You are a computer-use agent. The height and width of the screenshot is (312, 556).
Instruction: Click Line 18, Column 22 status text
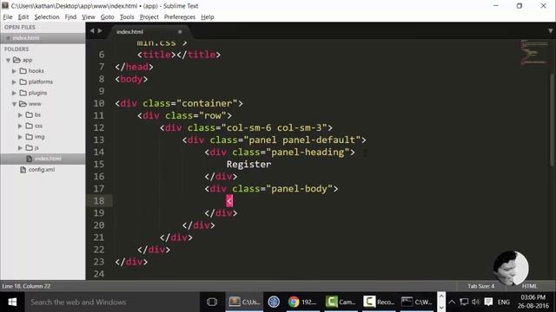[x=26, y=286]
